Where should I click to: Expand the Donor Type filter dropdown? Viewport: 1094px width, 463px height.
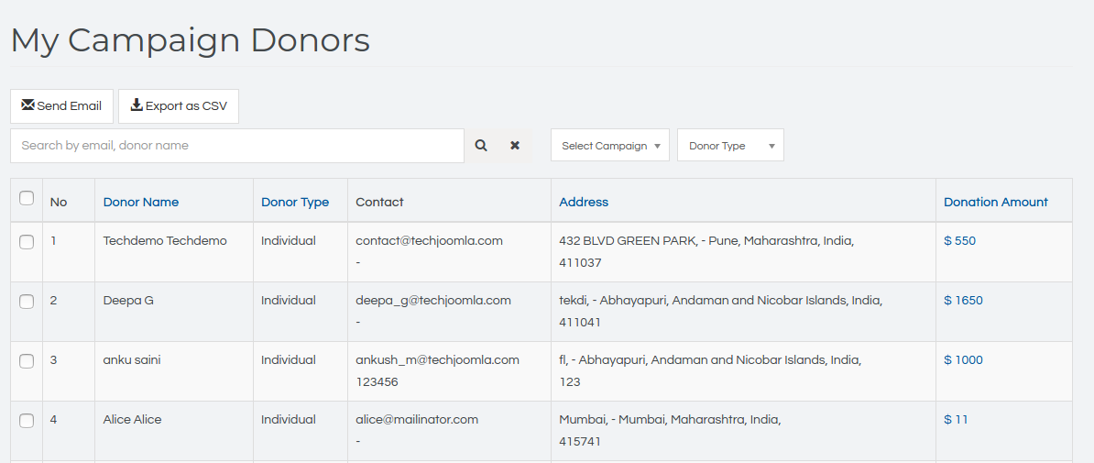pyautogui.click(x=730, y=146)
